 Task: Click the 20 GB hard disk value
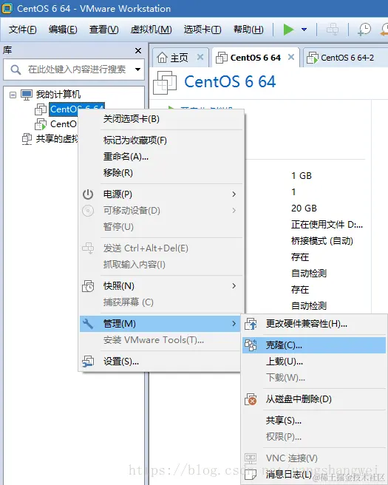click(x=304, y=208)
